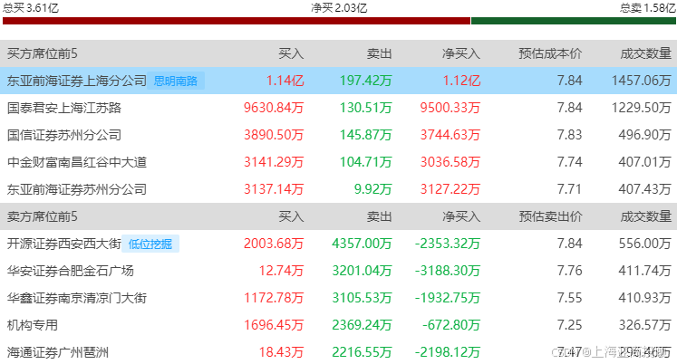Viewport: 677px width, 364px height.
Task: Click sell value 9.92万
Action: coord(373,189)
